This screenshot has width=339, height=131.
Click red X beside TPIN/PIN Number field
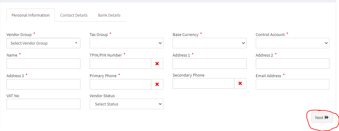157,64
